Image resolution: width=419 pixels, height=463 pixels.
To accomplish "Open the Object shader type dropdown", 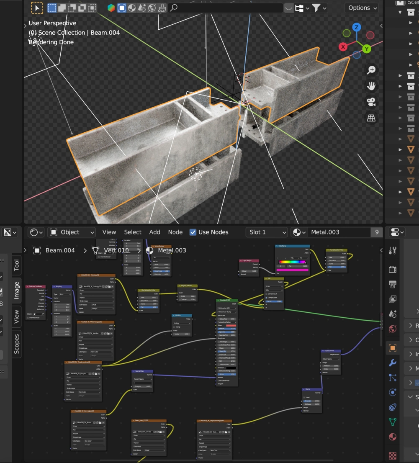I will (x=72, y=232).
